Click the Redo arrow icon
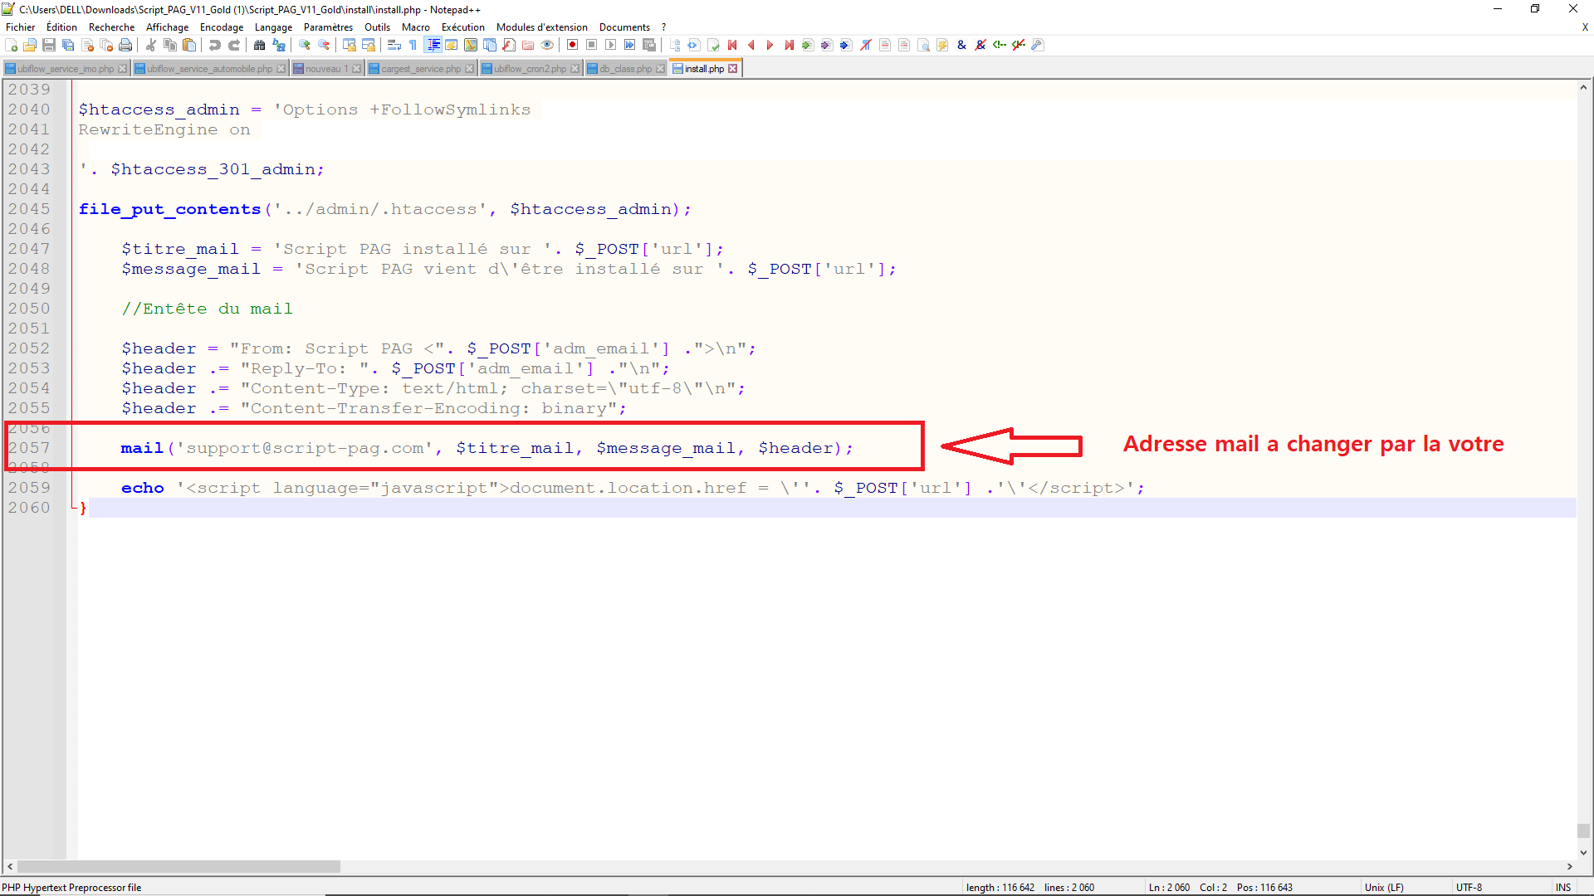 pyautogui.click(x=234, y=45)
